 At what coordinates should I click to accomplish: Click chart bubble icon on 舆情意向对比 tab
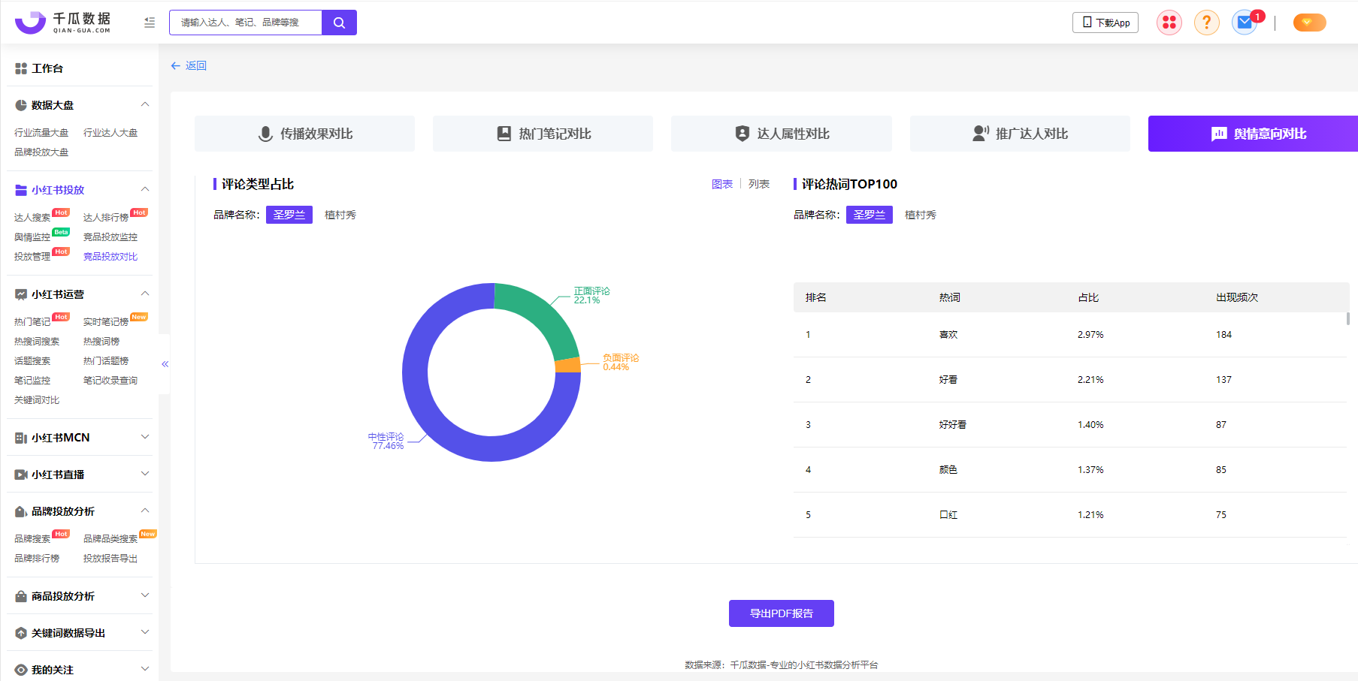point(1219,134)
